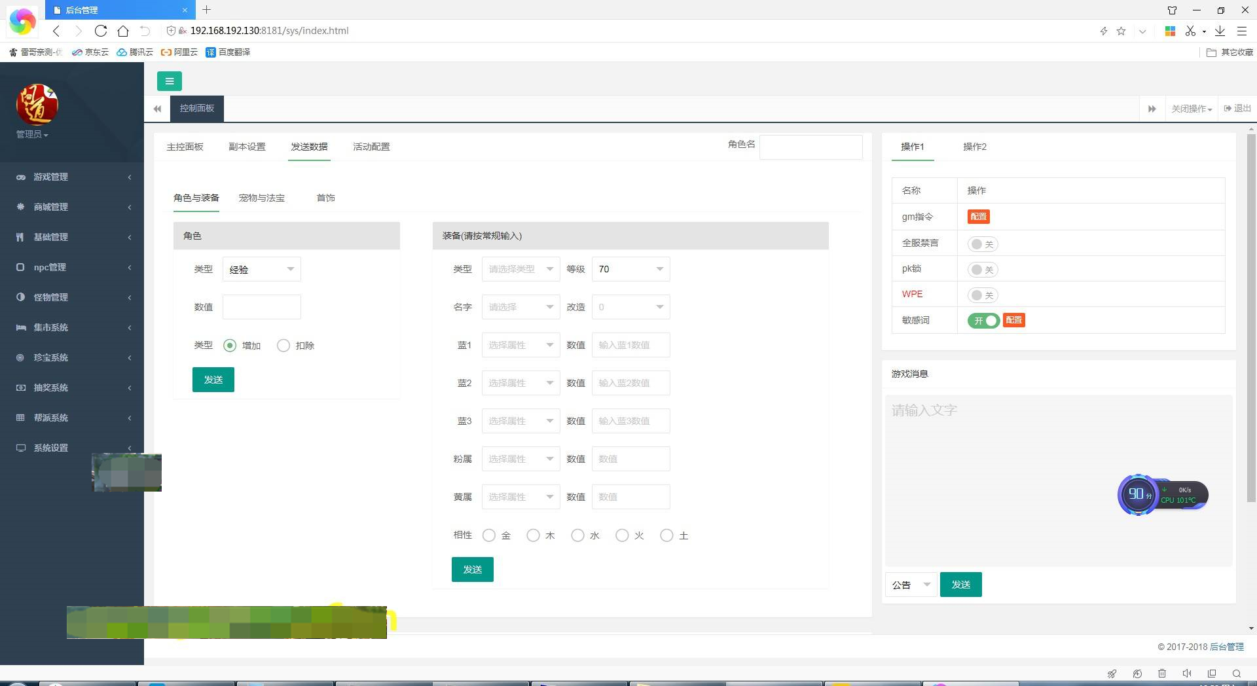The height and width of the screenshot is (686, 1257).
Task: Turn off the 敏感词 switch
Action: pyautogui.click(x=983, y=320)
